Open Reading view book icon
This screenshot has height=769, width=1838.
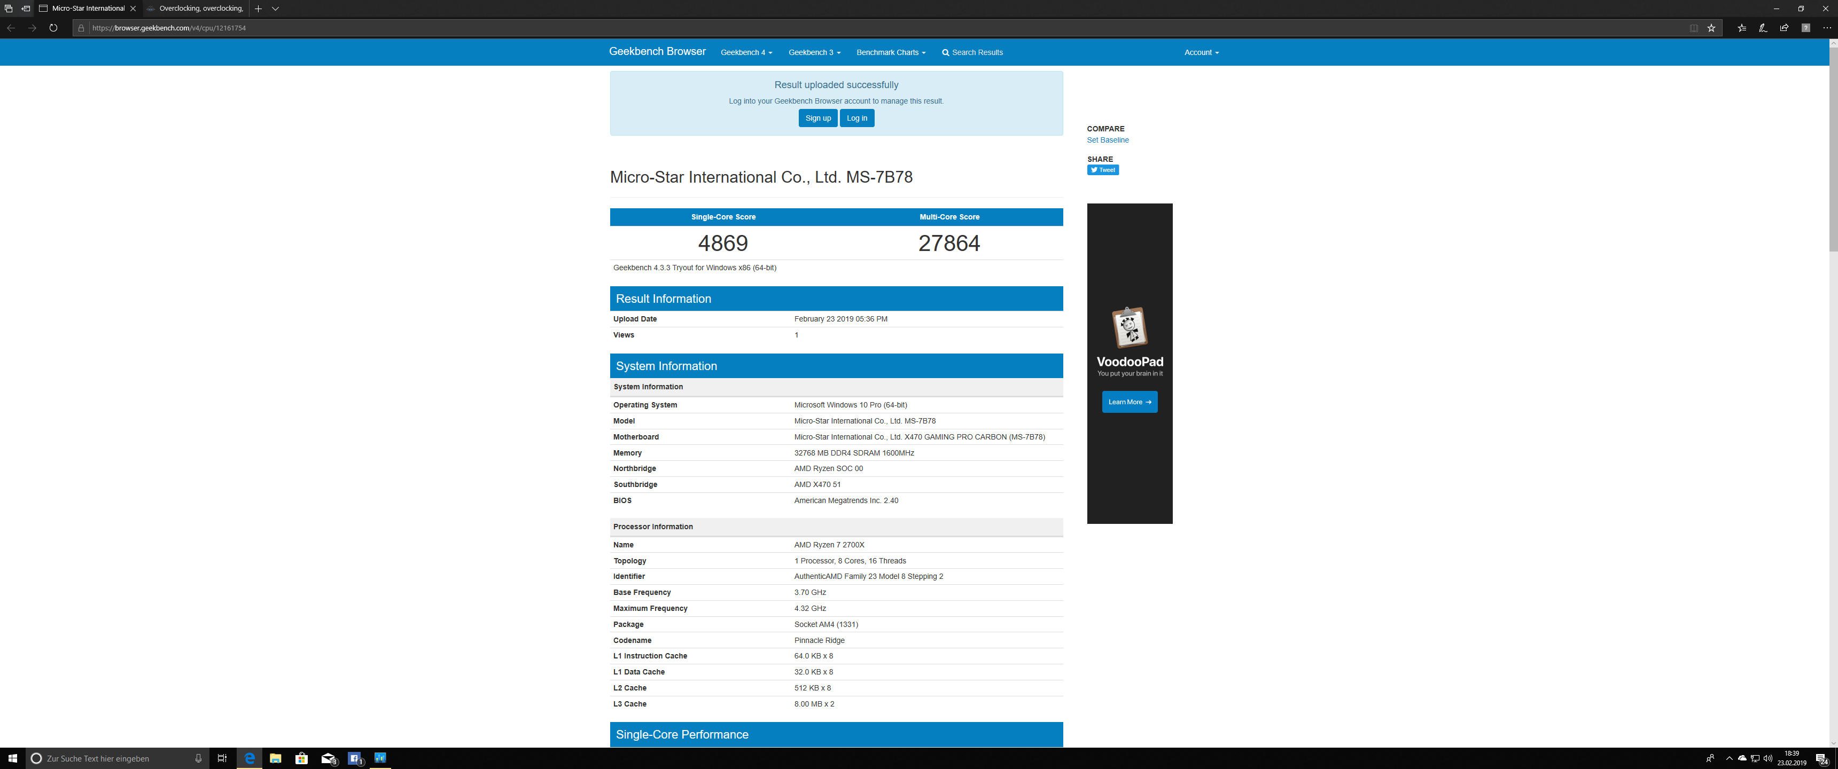tap(1694, 28)
